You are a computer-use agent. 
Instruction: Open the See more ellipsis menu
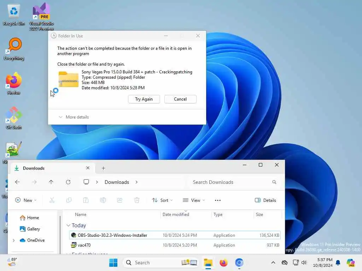tap(218, 200)
